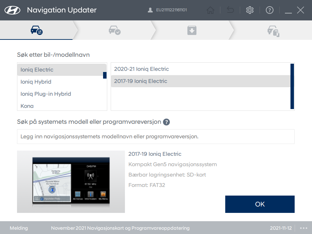
Task: Open help via the header question mark icon
Action: click(x=270, y=10)
